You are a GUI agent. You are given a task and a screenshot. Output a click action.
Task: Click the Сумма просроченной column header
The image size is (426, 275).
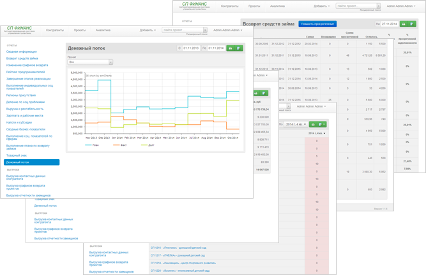tap(349, 34)
